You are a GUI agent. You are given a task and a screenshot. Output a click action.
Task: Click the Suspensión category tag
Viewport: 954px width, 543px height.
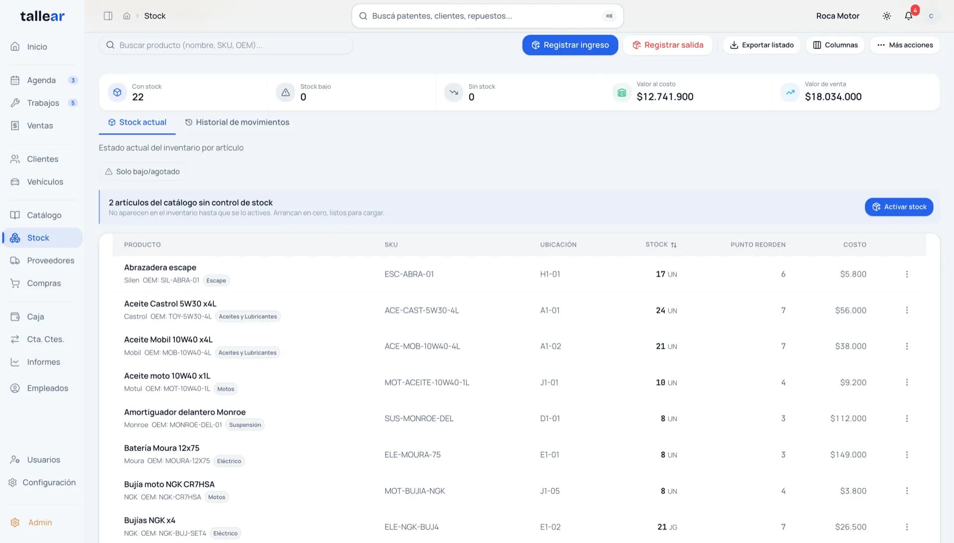[245, 425]
